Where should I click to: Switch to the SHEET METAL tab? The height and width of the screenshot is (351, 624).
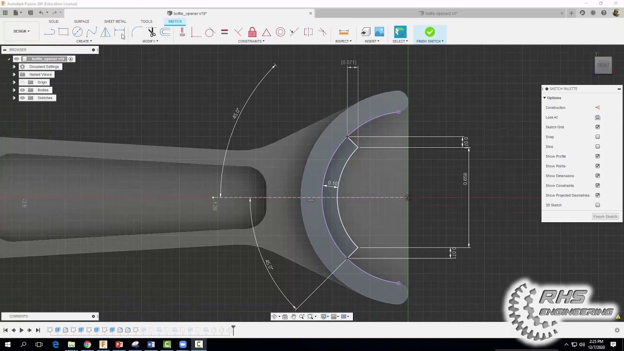[x=115, y=21]
